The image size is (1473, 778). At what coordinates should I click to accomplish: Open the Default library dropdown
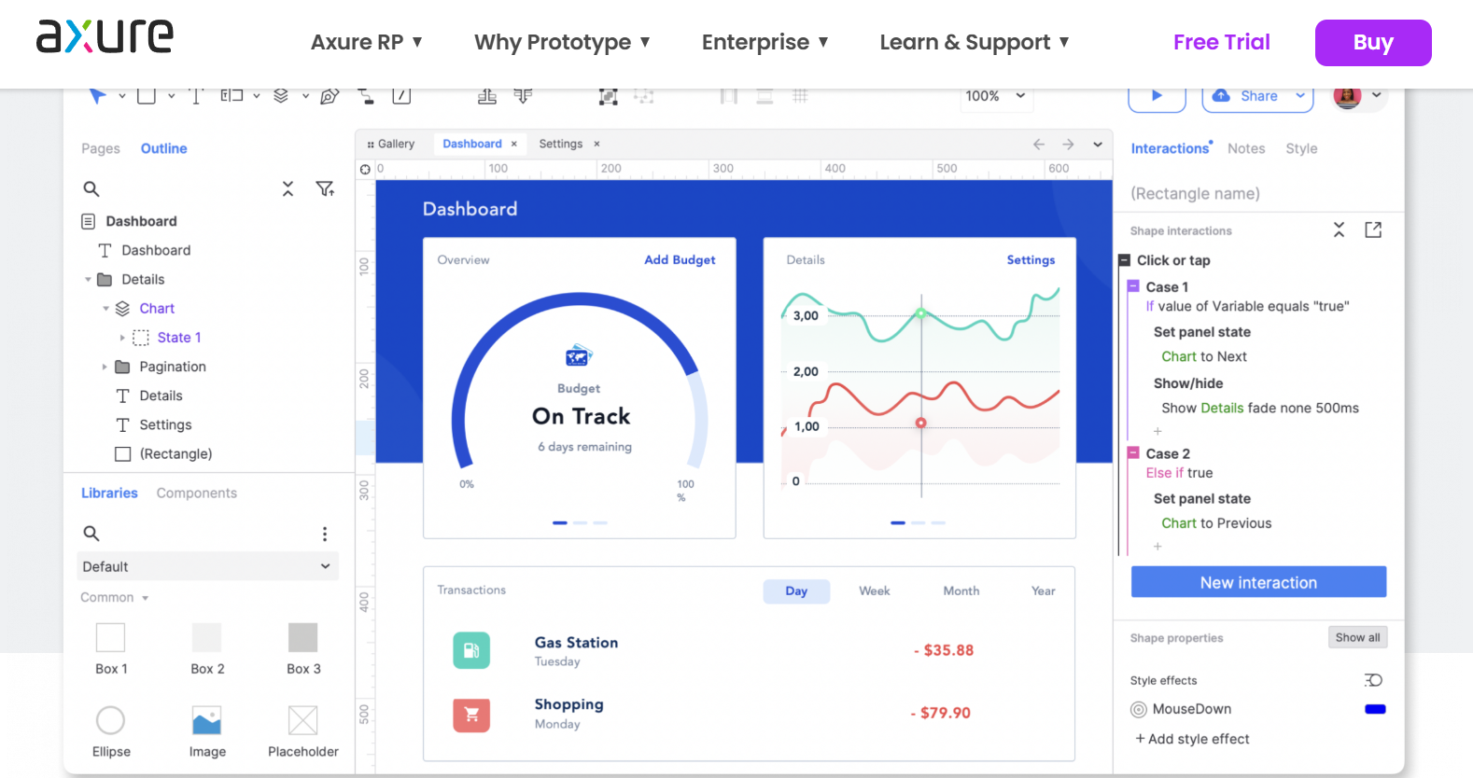207,566
